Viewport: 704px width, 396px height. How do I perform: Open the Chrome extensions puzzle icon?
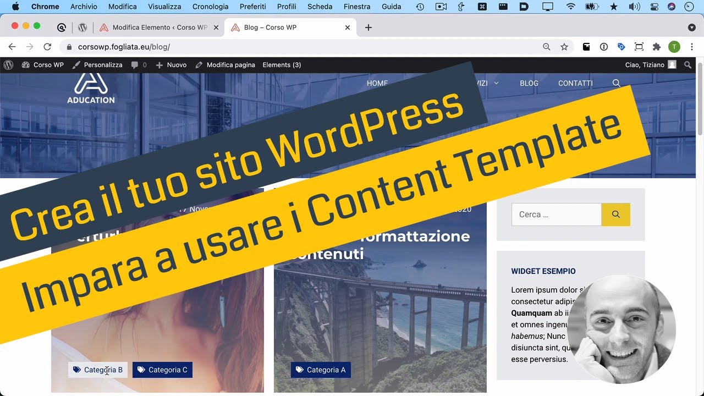(x=656, y=47)
